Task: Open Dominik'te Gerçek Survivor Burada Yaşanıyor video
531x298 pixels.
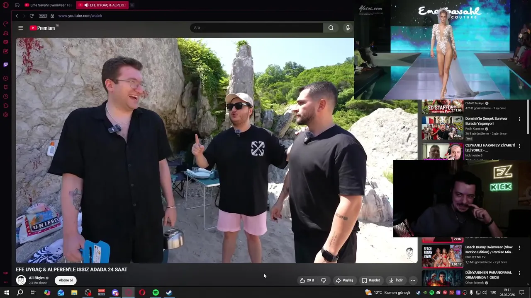Action: click(486, 121)
